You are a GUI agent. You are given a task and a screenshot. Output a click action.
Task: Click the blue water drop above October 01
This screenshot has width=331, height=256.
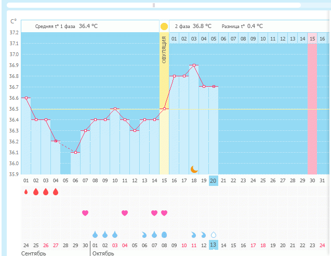click(x=95, y=234)
